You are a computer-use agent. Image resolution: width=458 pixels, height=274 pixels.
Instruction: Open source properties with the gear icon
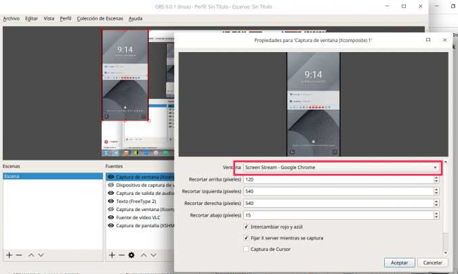click(x=131, y=255)
